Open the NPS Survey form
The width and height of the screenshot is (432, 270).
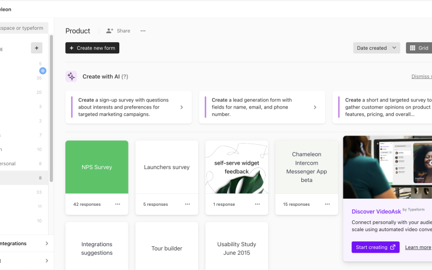click(97, 167)
